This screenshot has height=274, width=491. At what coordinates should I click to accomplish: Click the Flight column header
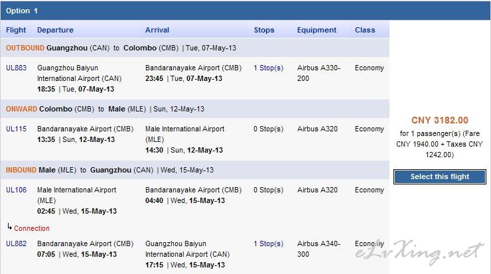[16, 30]
